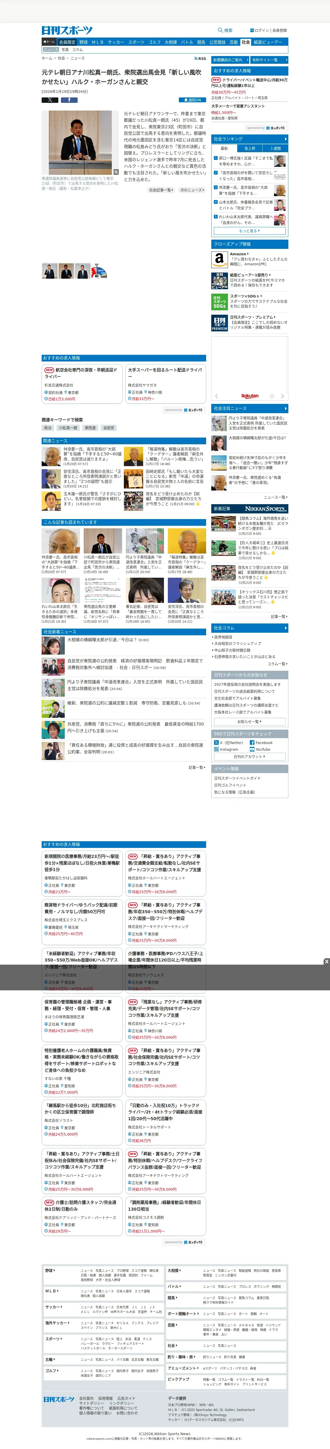Open お知らせ一覧 button
330x1449 pixels.
(250, 722)
